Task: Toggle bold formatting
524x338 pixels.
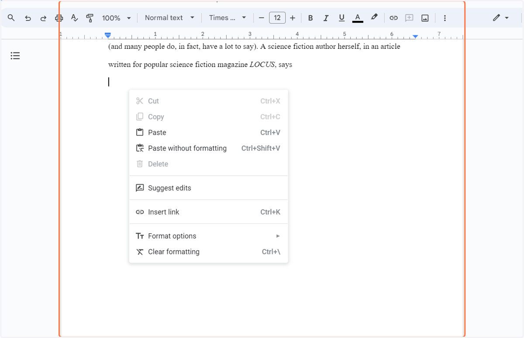Action: click(310, 18)
